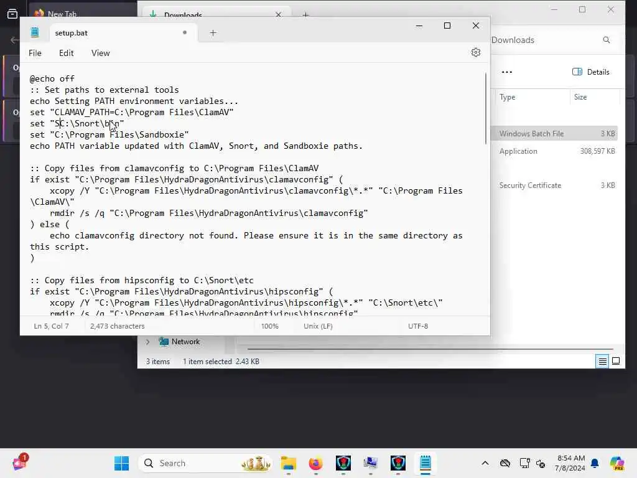The width and height of the screenshot is (637, 478).
Task: Open a new tab in Explorer window
Action: [x=305, y=15]
